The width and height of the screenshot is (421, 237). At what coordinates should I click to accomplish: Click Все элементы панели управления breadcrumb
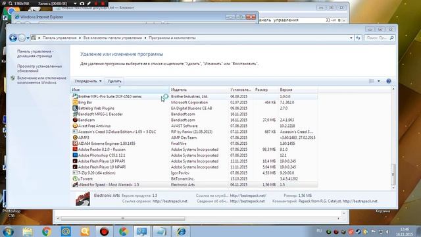(x=112, y=38)
